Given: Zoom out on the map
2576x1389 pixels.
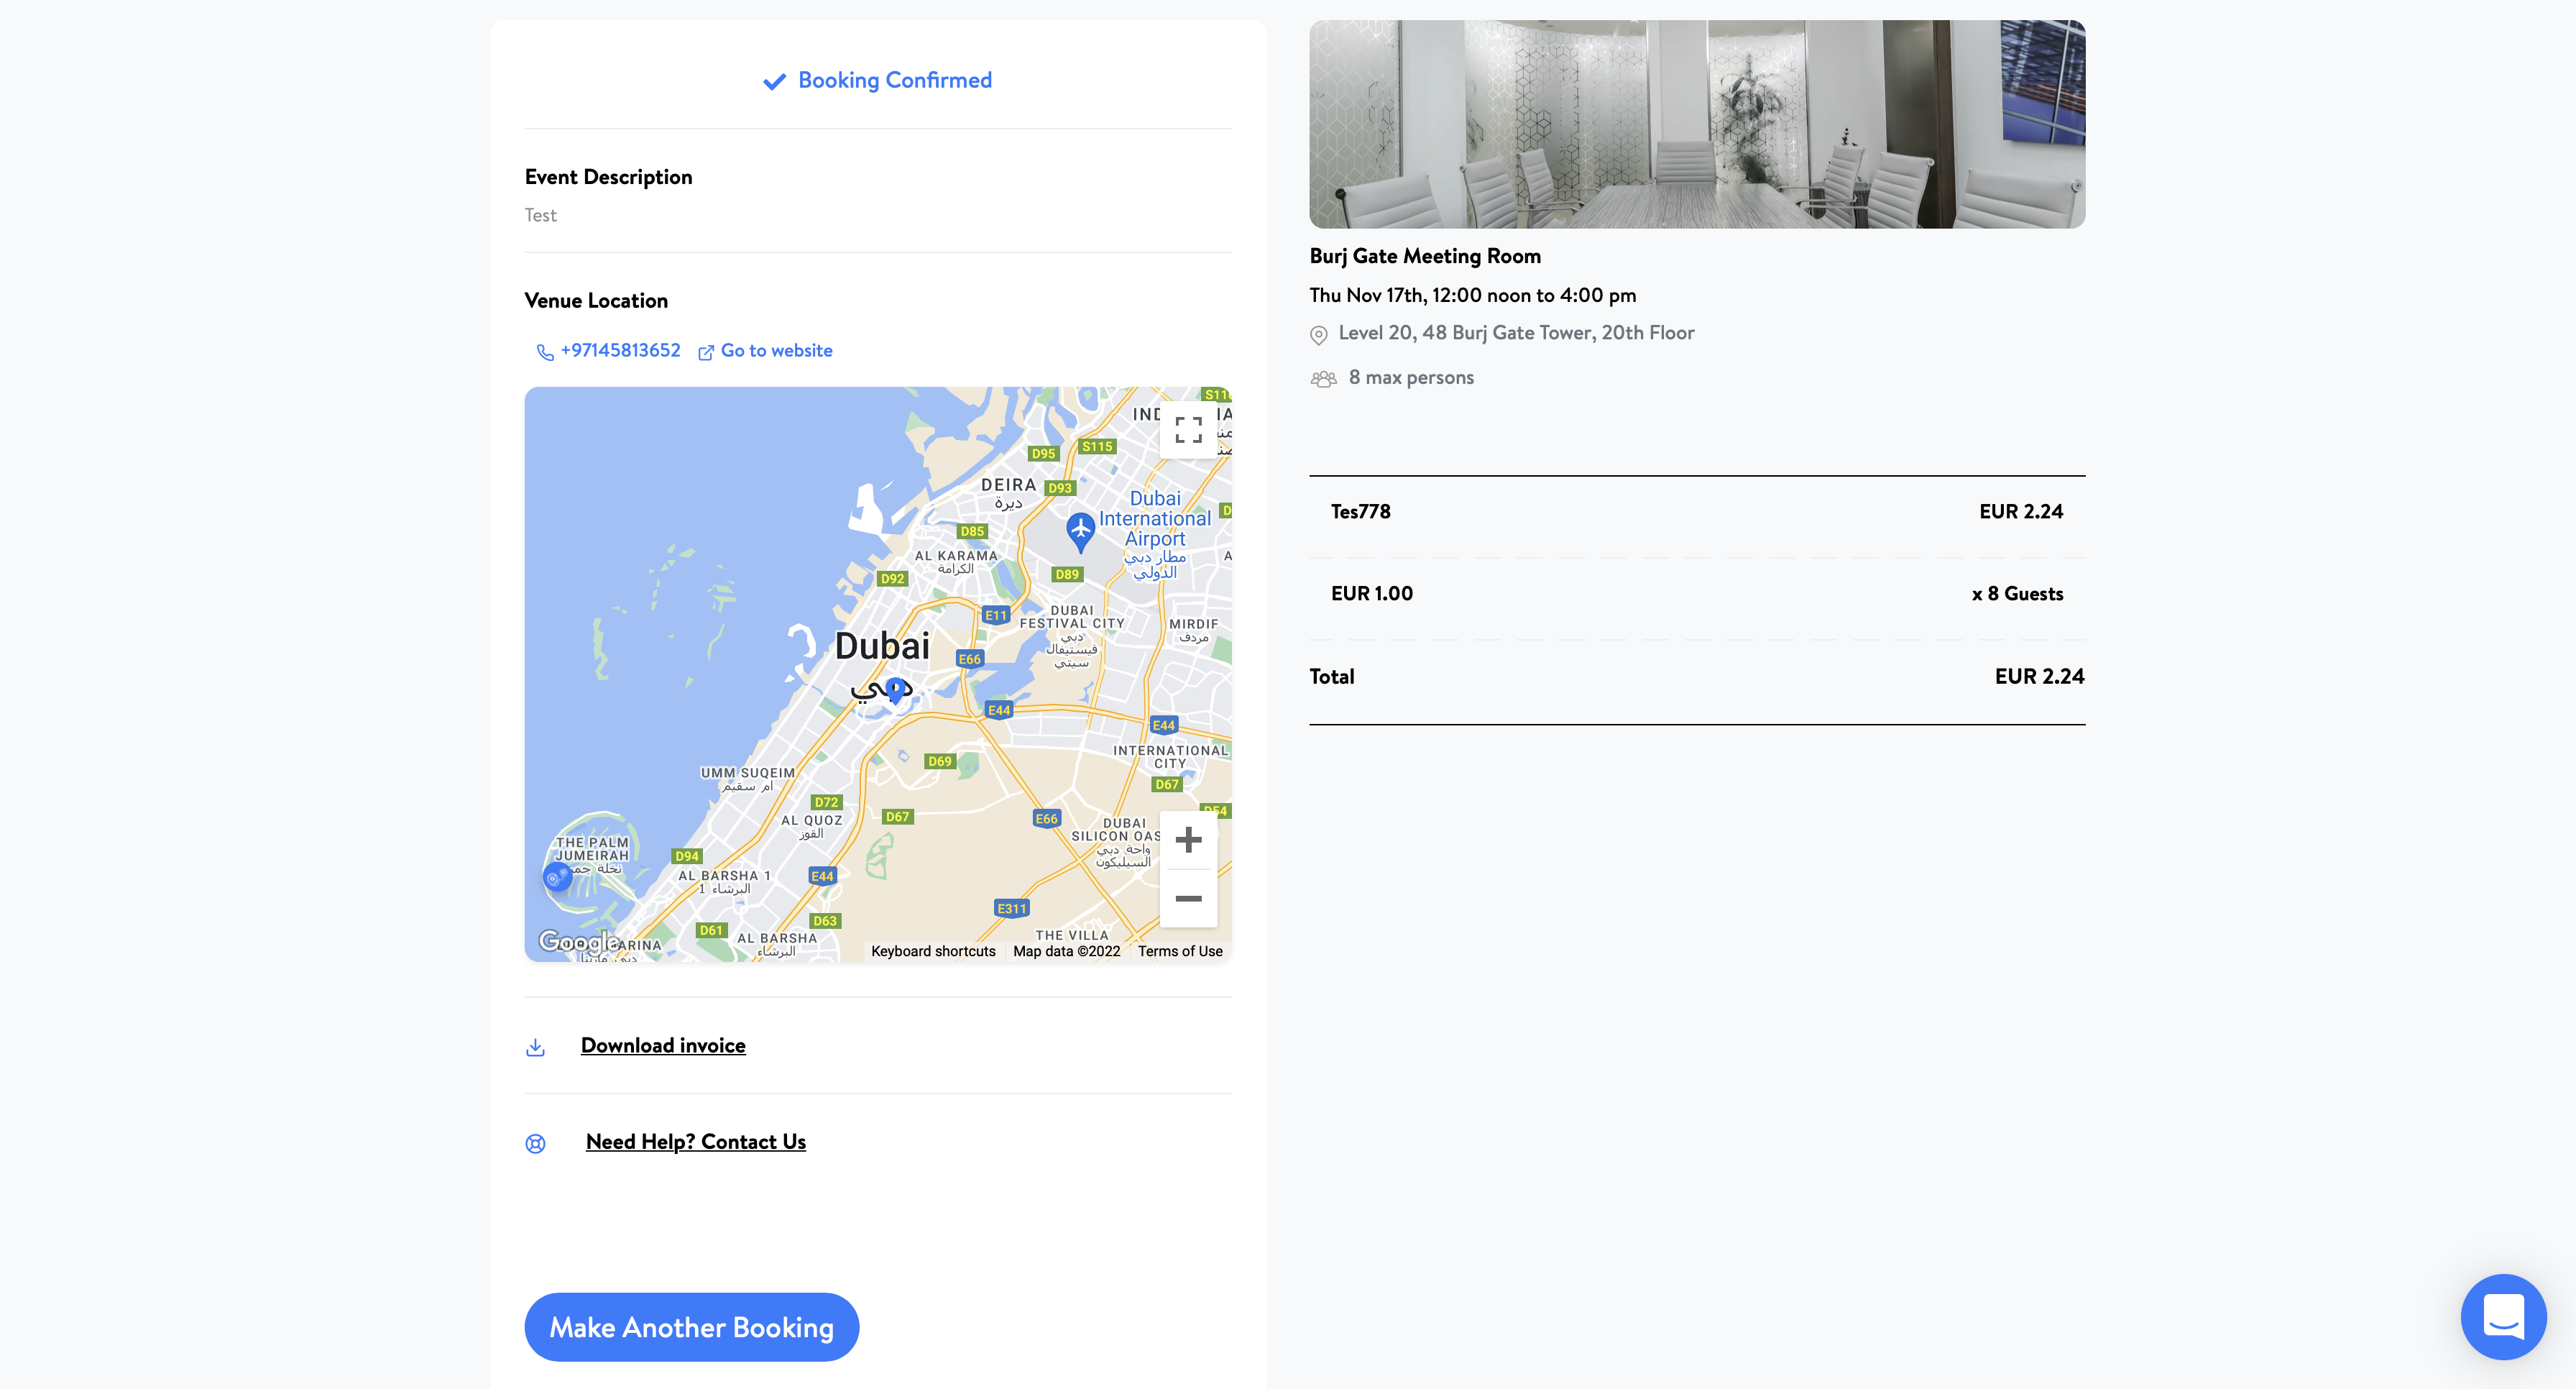Looking at the screenshot, I should [1188, 898].
